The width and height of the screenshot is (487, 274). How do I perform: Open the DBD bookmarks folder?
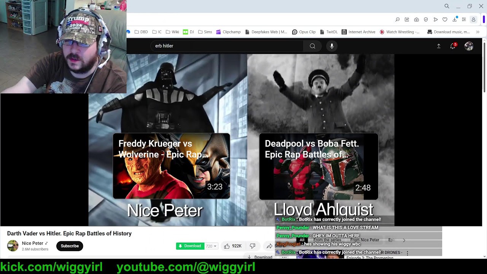(141, 32)
